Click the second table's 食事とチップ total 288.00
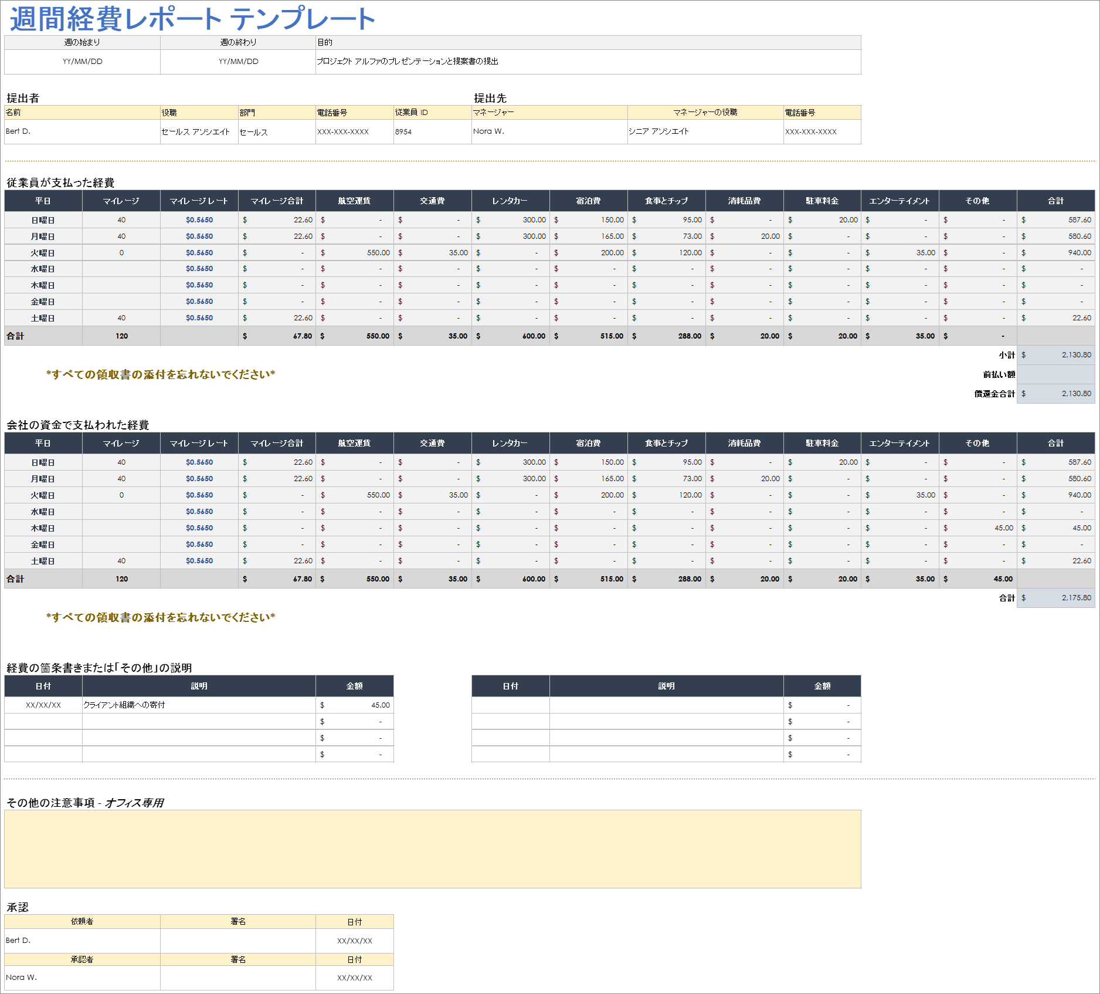 coord(666,579)
